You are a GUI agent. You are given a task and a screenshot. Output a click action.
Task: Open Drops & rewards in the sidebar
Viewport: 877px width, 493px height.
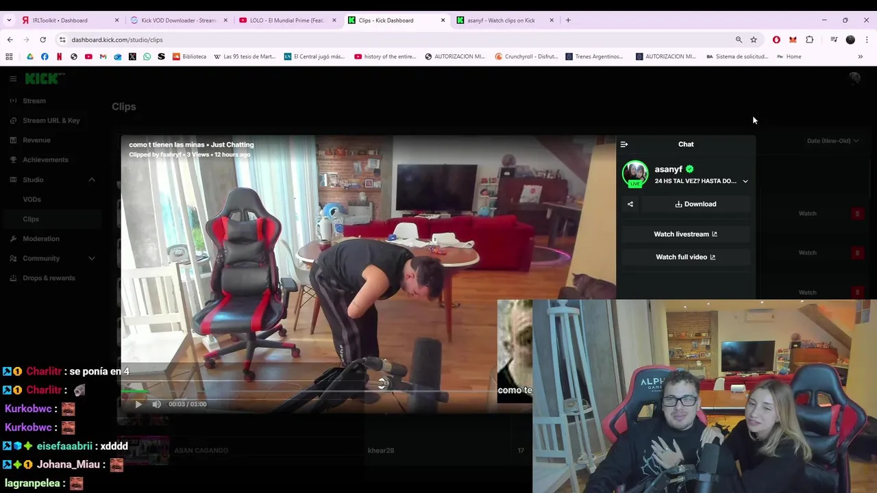pos(49,278)
